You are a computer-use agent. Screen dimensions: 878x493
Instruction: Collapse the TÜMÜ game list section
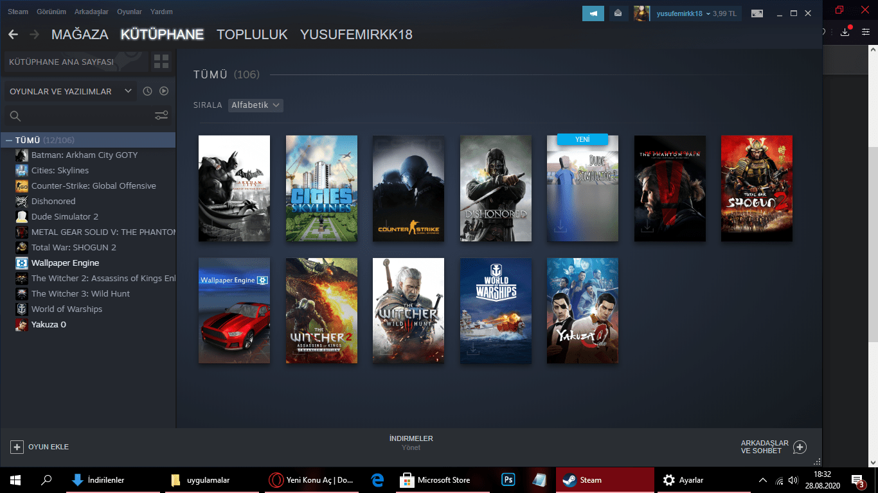[x=8, y=140]
